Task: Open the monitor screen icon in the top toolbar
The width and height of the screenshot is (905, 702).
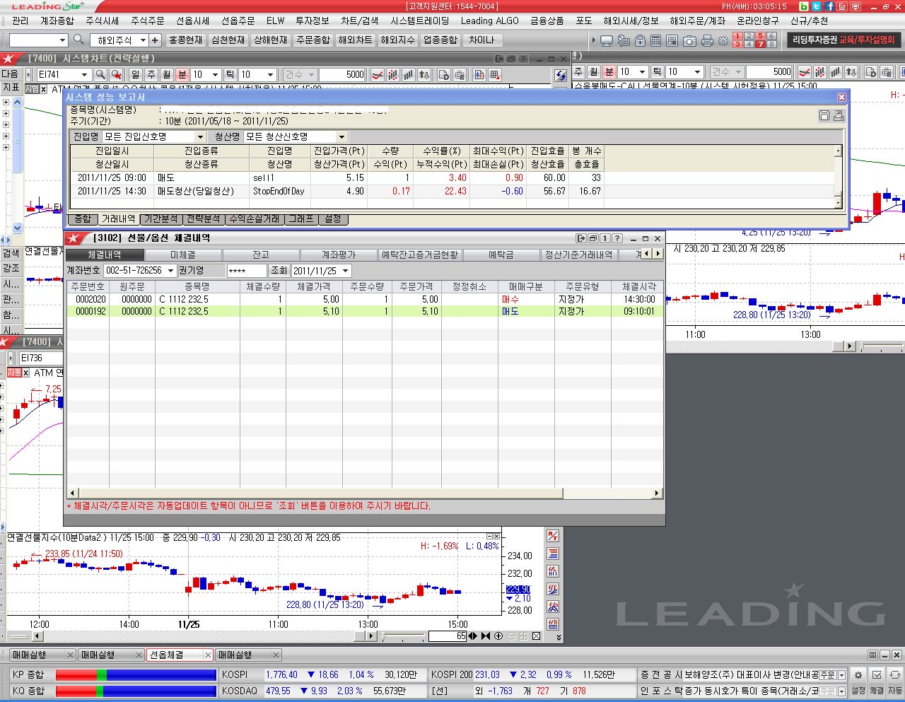Action: coord(607,40)
